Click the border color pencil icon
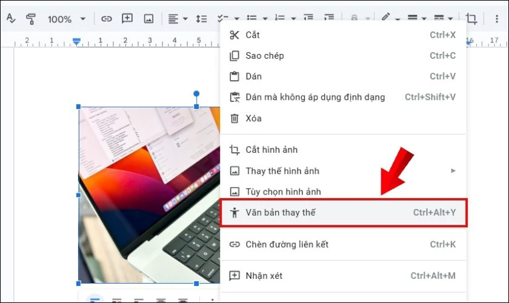This screenshot has width=509, height=303. point(386,17)
